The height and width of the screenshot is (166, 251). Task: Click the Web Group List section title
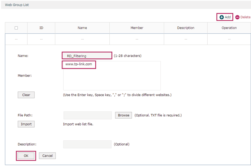pos(17,5)
